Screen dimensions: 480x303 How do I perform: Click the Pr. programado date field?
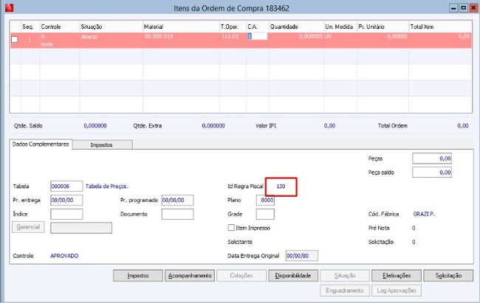click(x=177, y=201)
